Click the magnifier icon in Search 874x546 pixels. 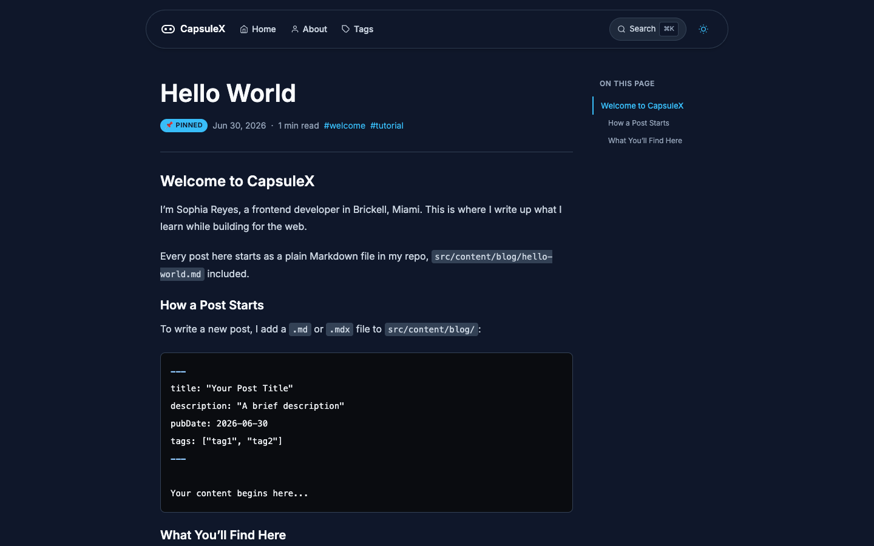click(622, 29)
